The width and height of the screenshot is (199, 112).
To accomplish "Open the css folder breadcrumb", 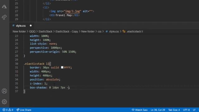I will pyautogui.click(x=99, y=31).
